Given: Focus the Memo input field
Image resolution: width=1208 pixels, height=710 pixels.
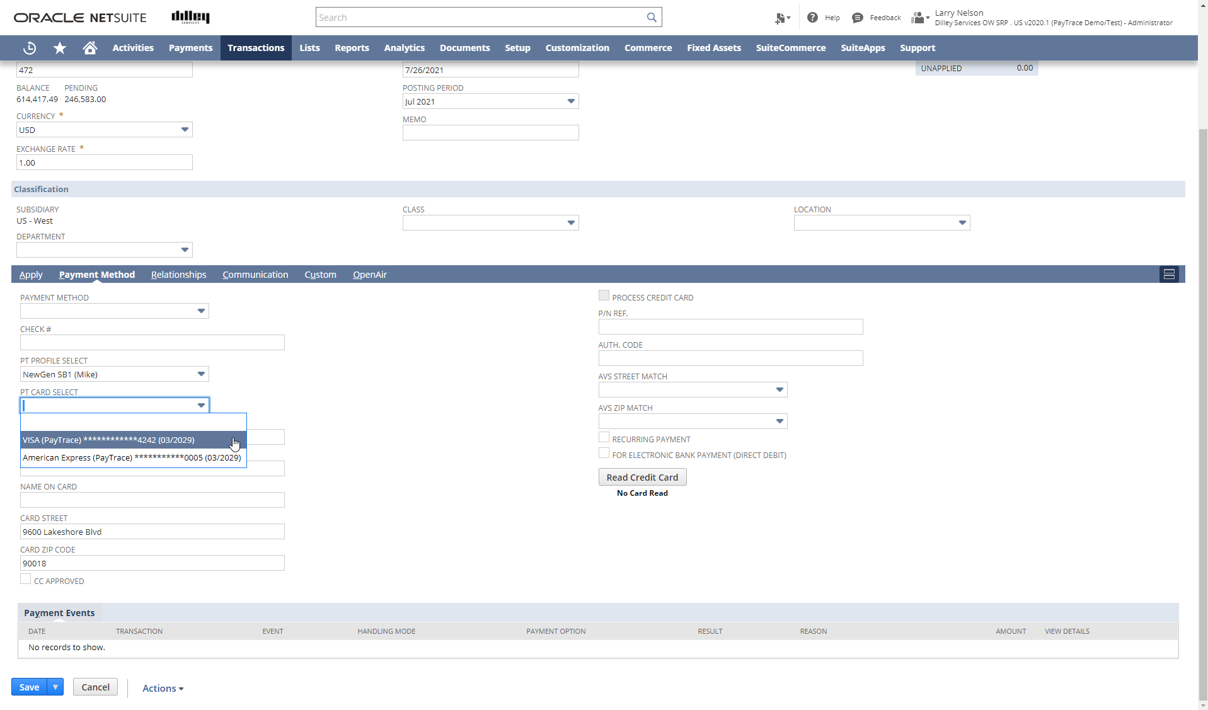Looking at the screenshot, I should [491, 133].
